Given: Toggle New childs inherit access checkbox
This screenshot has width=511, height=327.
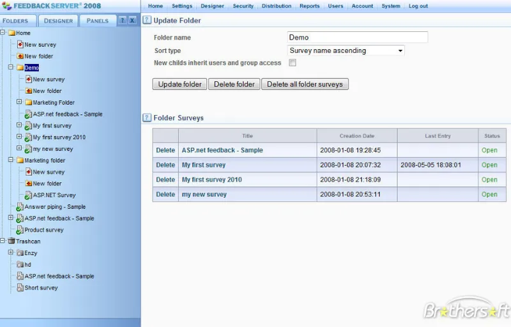Looking at the screenshot, I should [x=293, y=63].
